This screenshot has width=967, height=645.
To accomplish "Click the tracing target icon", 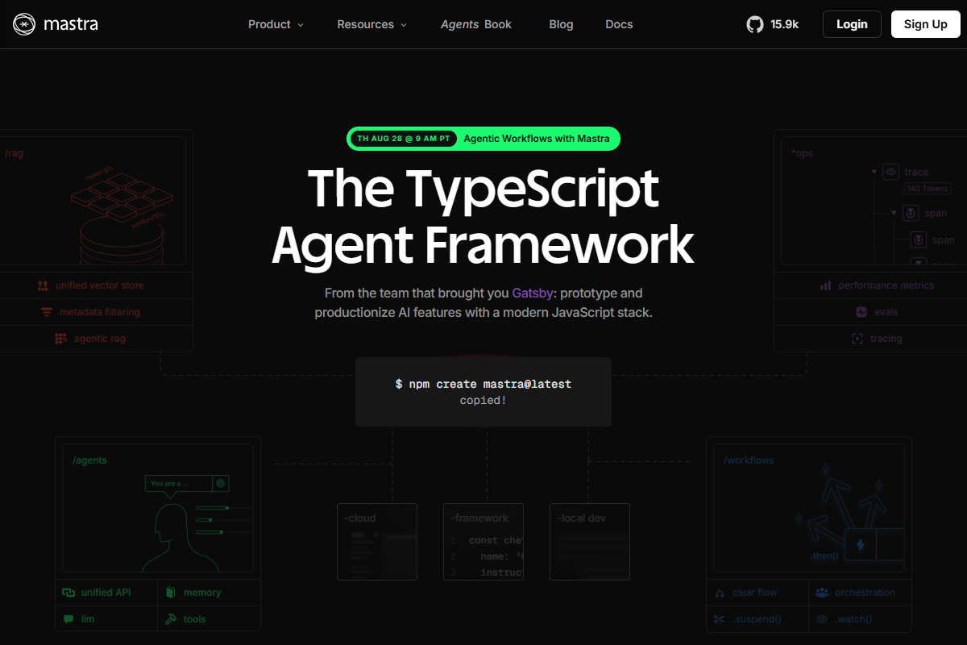I will click(857, 339).
